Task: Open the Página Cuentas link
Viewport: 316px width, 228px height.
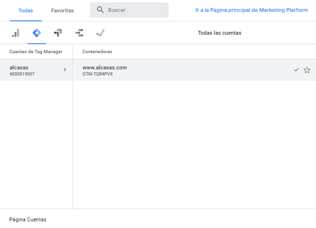Action: (28, 219)
